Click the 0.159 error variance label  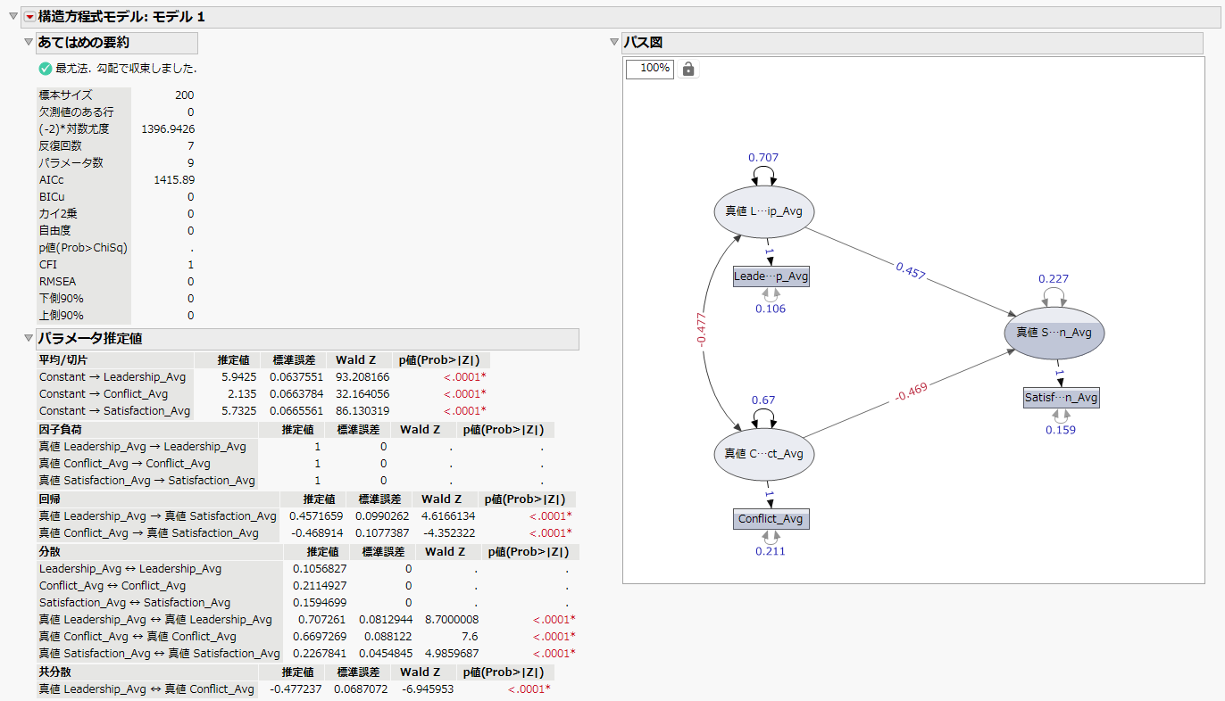[x=1061, y=430]
